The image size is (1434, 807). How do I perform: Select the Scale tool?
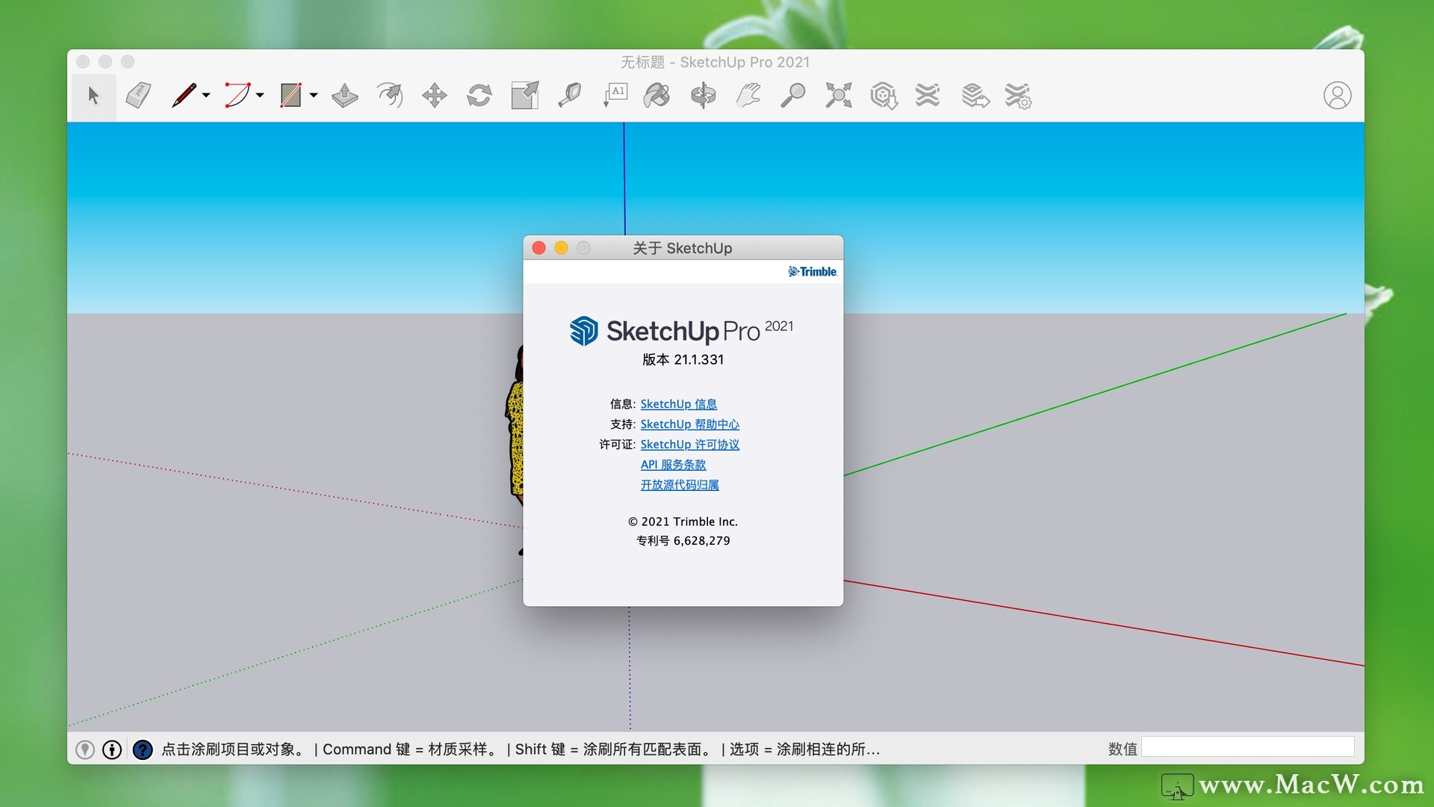coord(524,96)
